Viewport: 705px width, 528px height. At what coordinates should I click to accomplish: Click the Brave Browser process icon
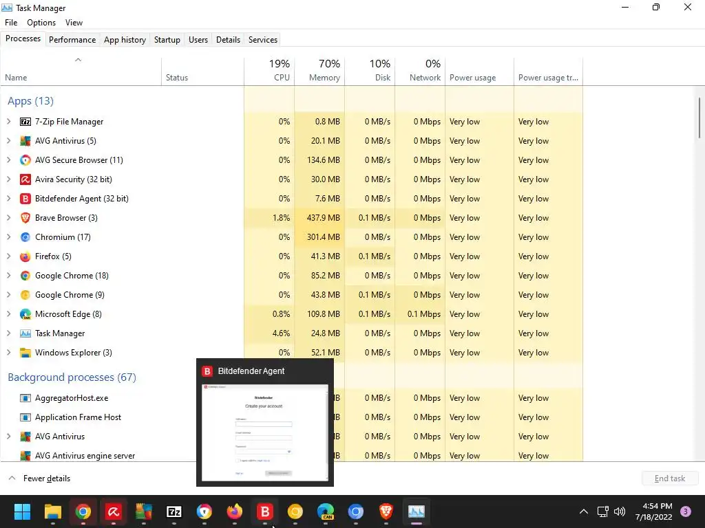pyautogui.click(x=25, y=218)
